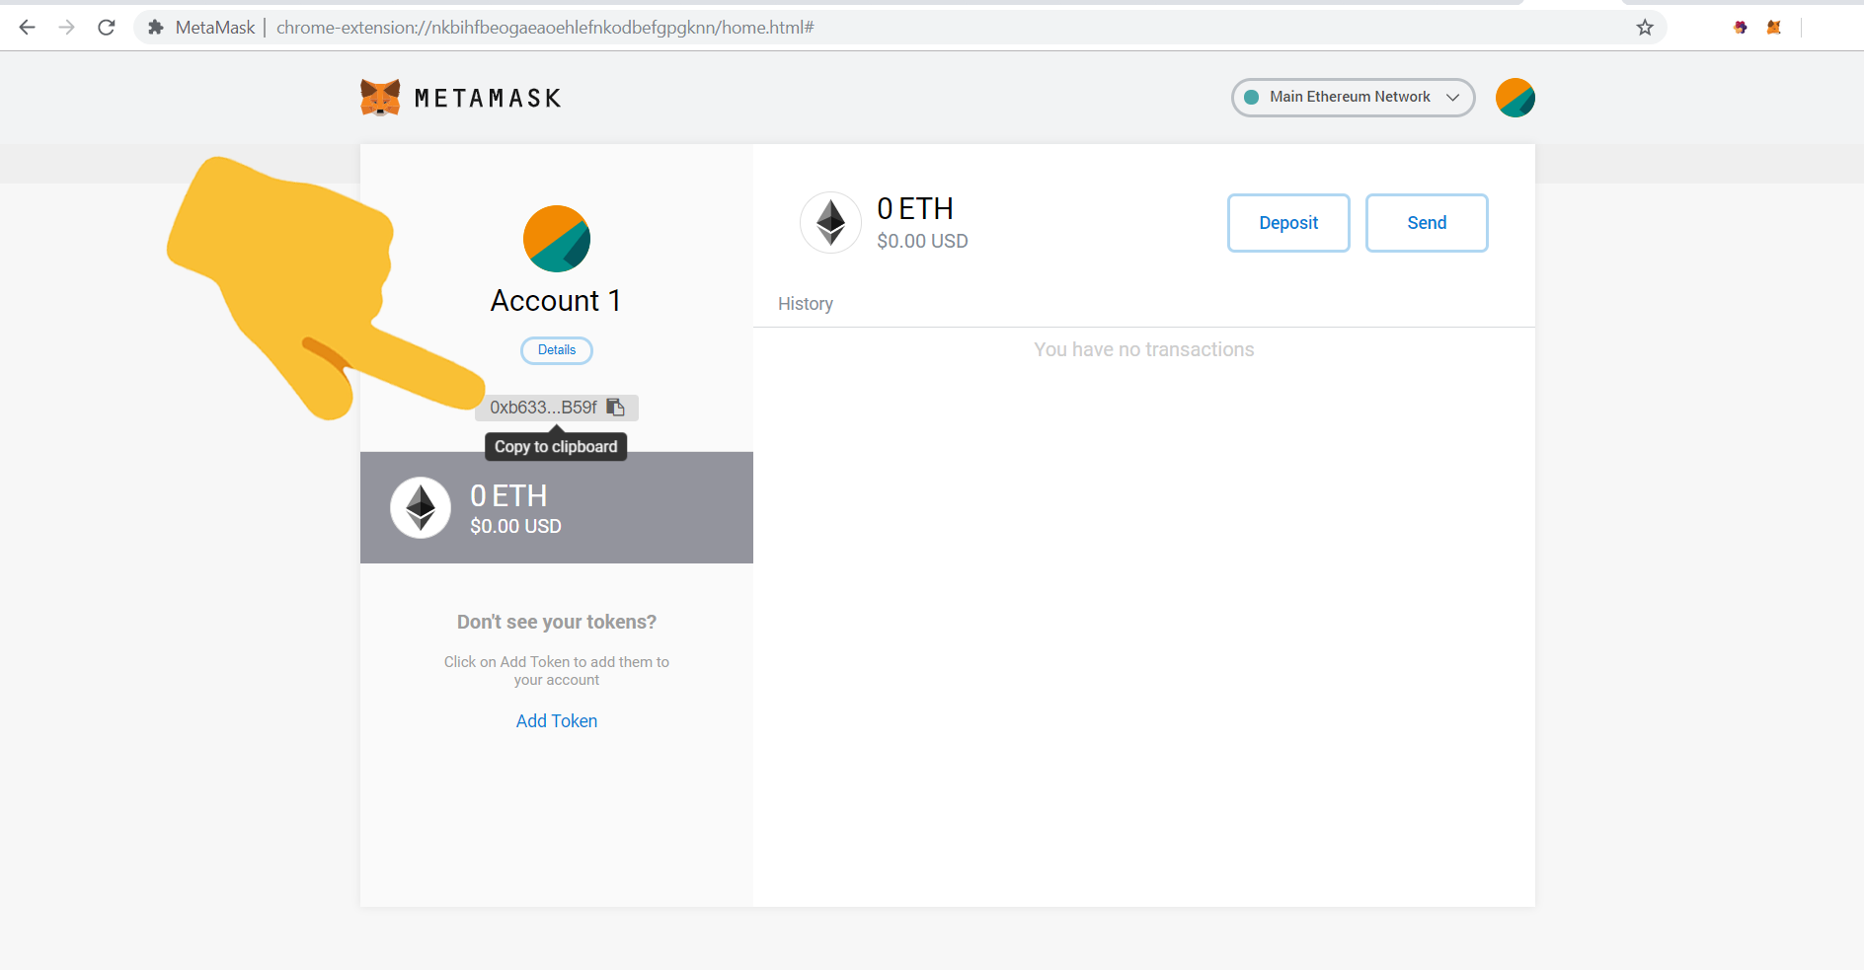
Task: Open the Main Ethereum Network dropdown
Action: [1353, 98]
